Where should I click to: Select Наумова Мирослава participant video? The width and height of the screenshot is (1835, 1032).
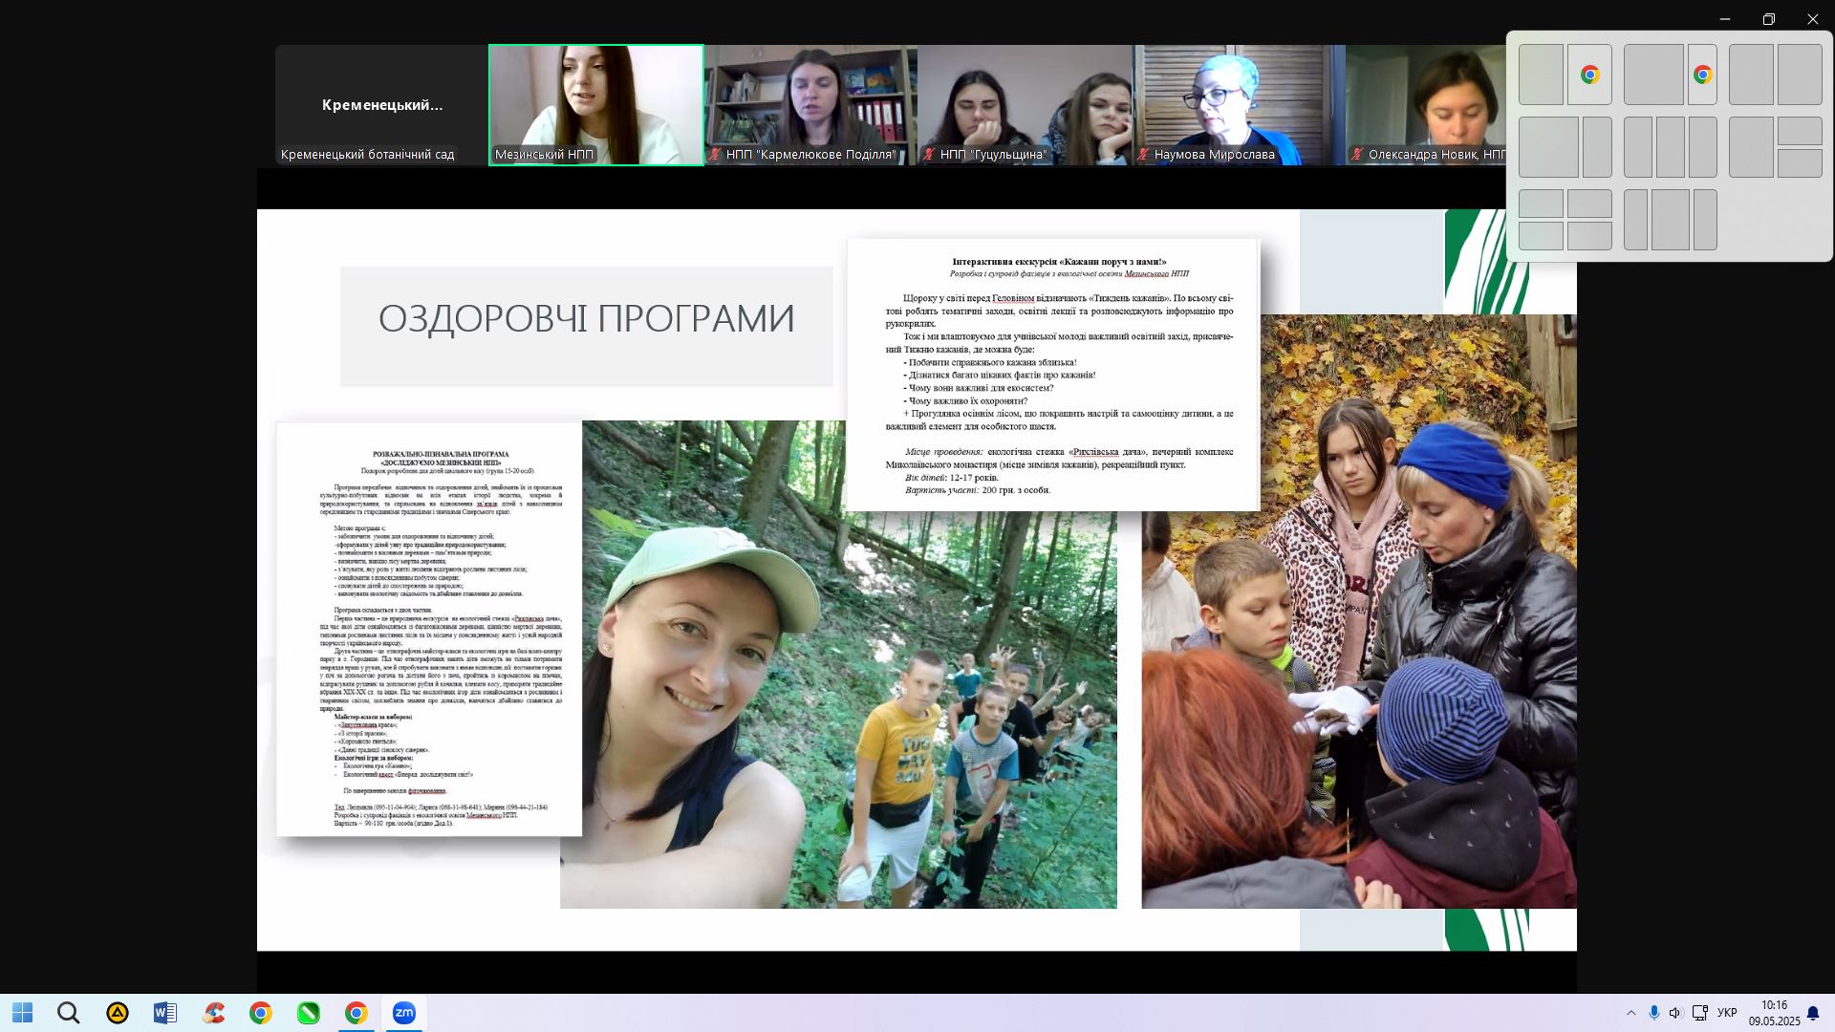click(x=1239, y=105)
